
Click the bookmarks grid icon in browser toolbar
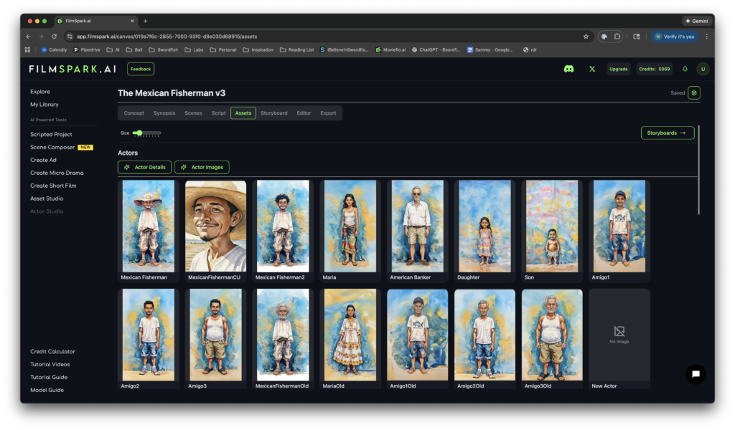tap(27, 49)
